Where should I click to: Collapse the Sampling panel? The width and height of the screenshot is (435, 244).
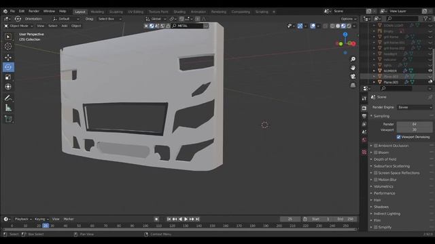[381, 116]
